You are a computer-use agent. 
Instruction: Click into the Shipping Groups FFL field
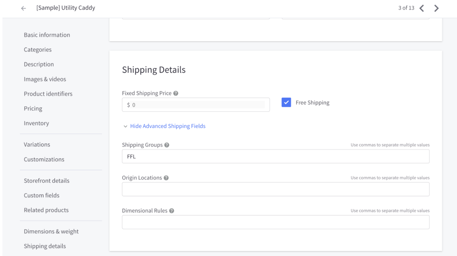(275, 156)
